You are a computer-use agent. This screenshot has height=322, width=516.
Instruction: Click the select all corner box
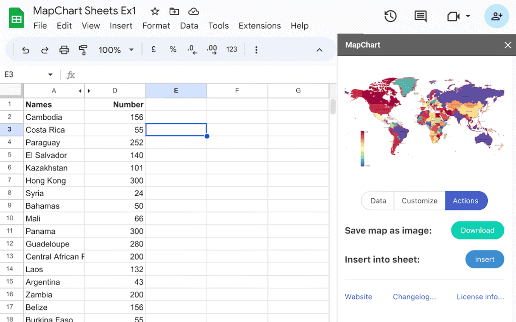12,91
